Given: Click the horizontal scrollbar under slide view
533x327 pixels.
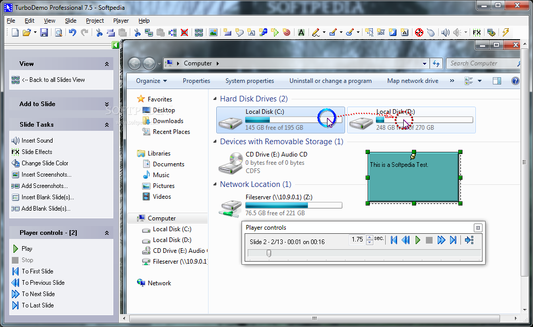Looking at the screenshot, I should 315,318.
